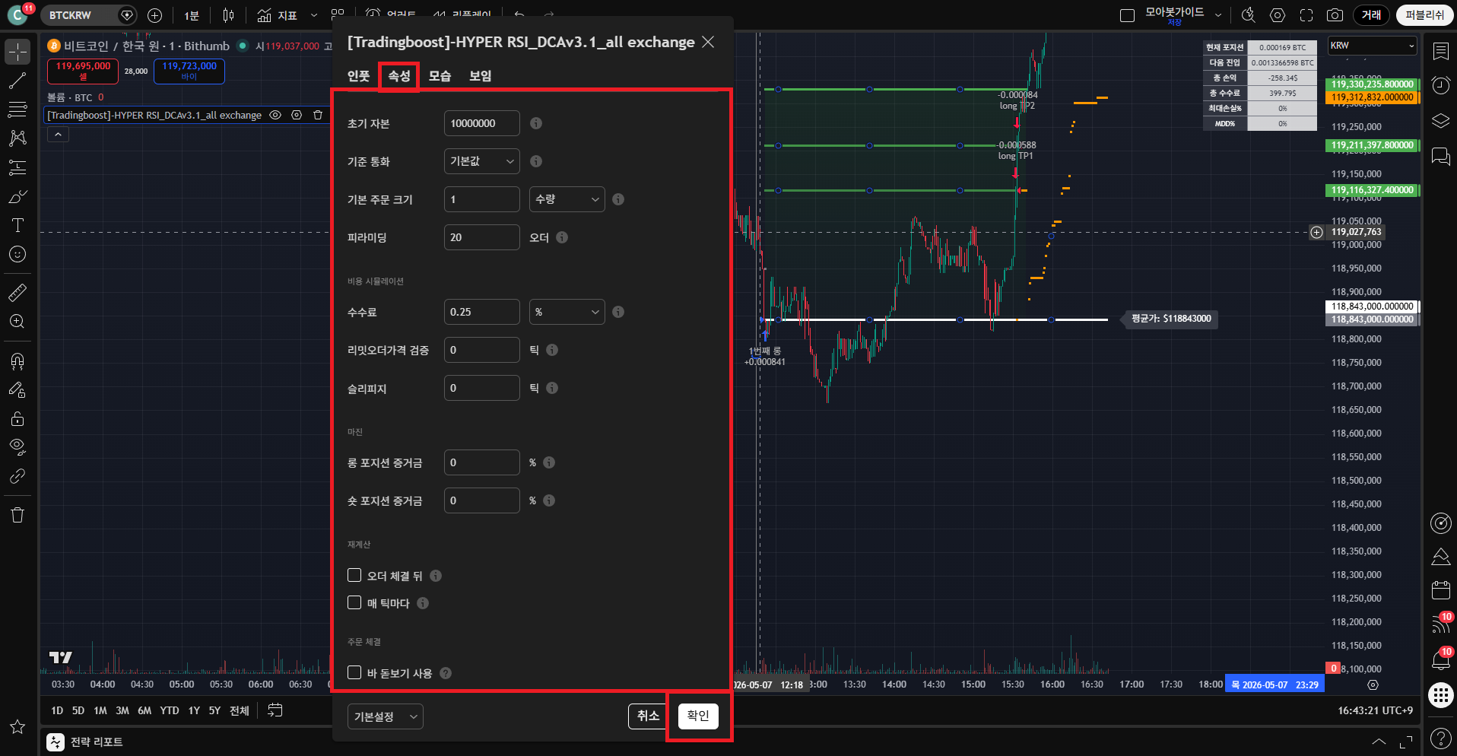The height and width of the screenshot is (756, 1457).
Task: Toggle strategy visibility eye icon in legend
Action: coord(276,115)
